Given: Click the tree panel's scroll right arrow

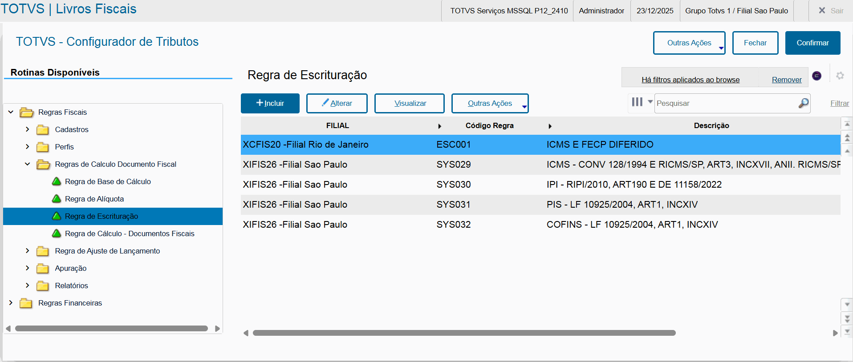Looking at the screenshot, I should (x=217, y=329).
